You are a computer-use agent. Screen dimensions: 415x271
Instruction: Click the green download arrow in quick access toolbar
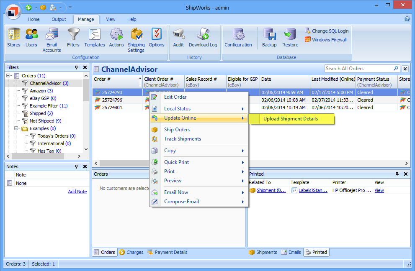pyautogui.click(x=28, y=8)
